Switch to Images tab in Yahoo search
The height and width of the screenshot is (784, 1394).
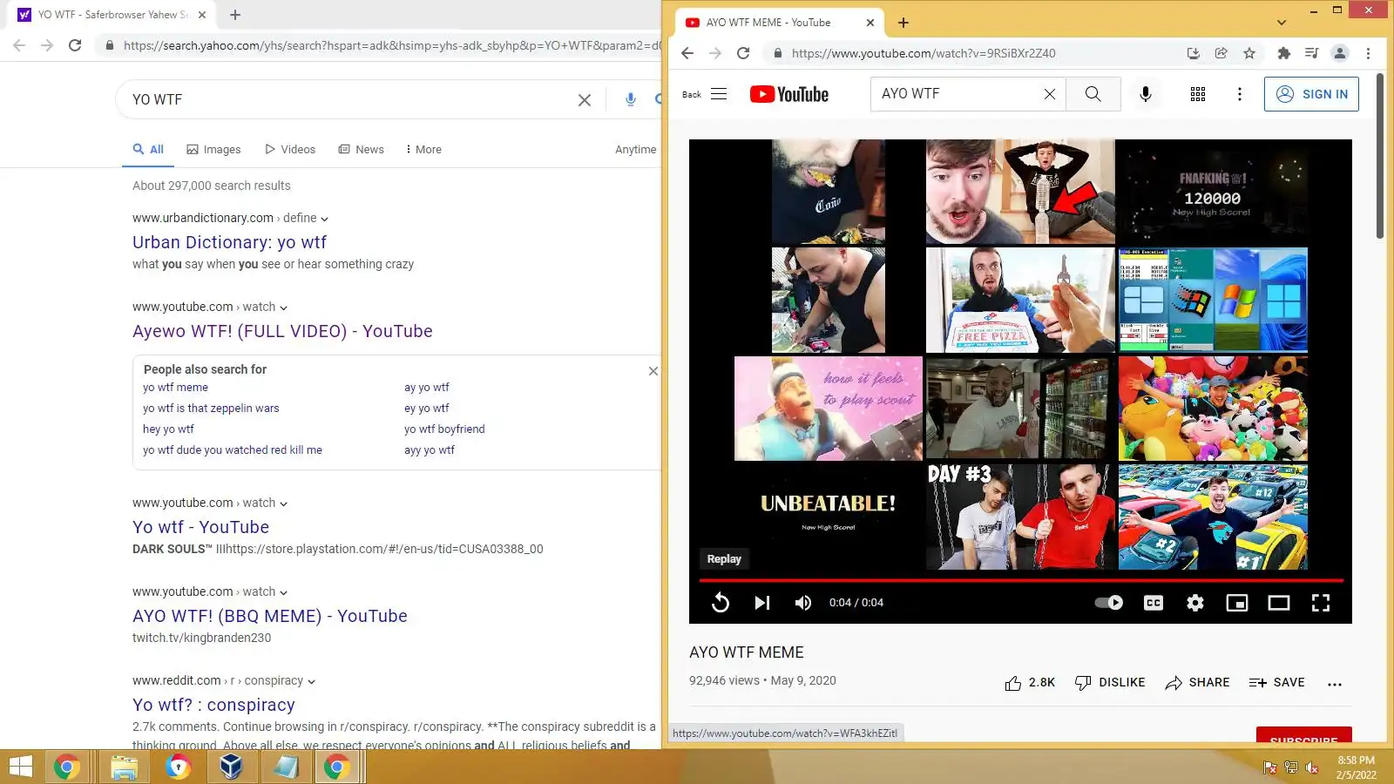point(213,150)
